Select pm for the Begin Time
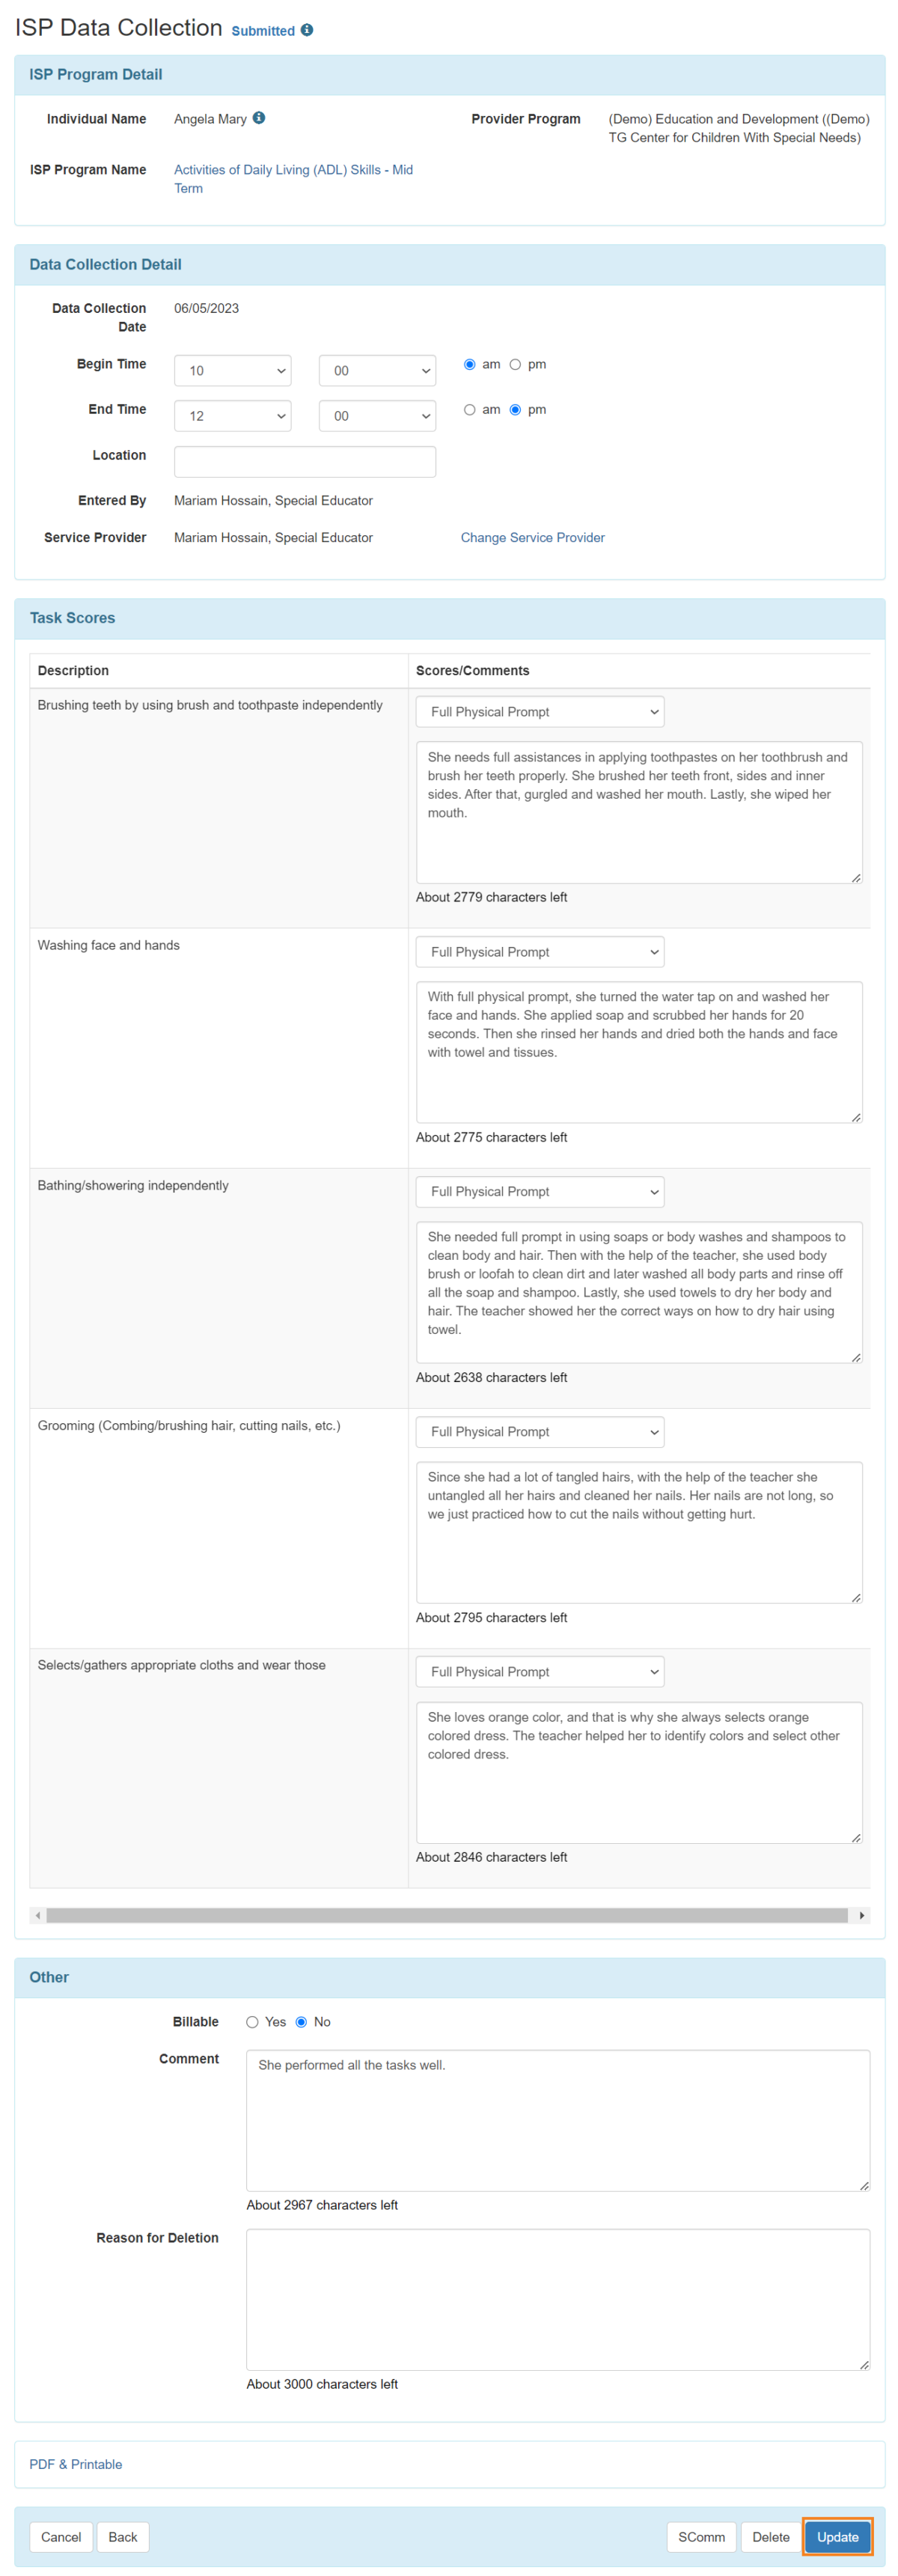This screenshot has width=898, height=2576. [516, 364]
